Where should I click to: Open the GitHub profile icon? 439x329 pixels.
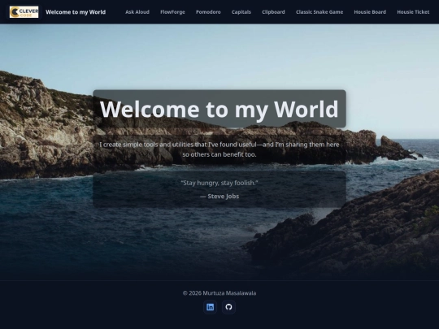point(228,307)
